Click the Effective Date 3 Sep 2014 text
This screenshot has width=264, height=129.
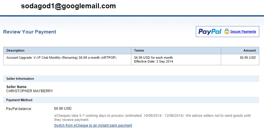(x=154, y=62)
